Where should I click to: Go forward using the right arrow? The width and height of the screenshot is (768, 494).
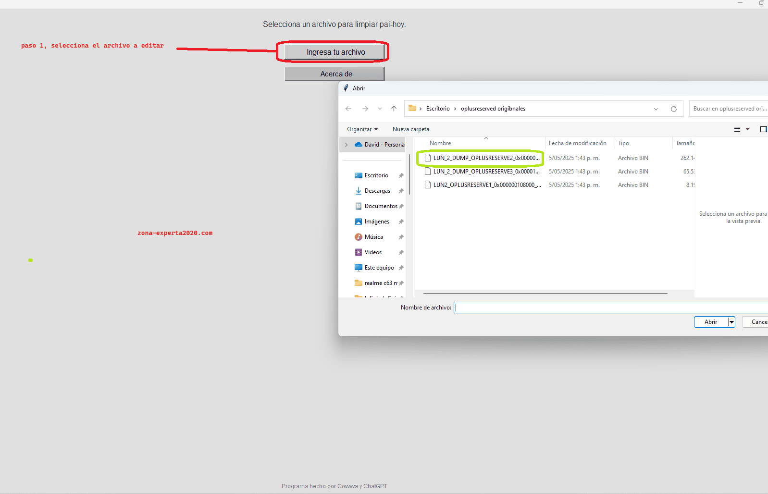[x=365, y=109]
